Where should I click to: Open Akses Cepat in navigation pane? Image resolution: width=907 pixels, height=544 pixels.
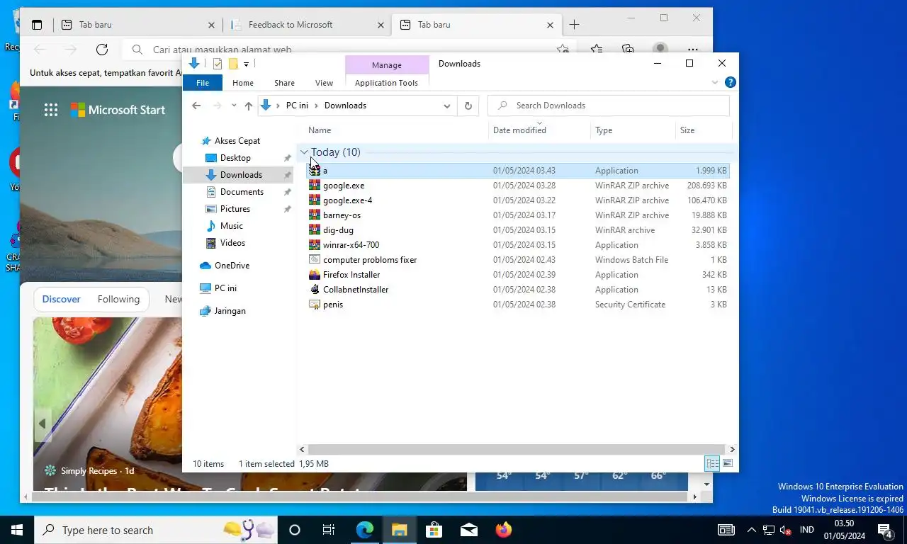[x=237, y=141]
